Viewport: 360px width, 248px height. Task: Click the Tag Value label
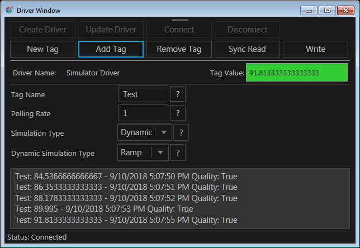click(227, 73)
